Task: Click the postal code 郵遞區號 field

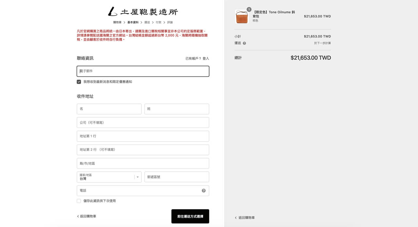Action: 177,177
